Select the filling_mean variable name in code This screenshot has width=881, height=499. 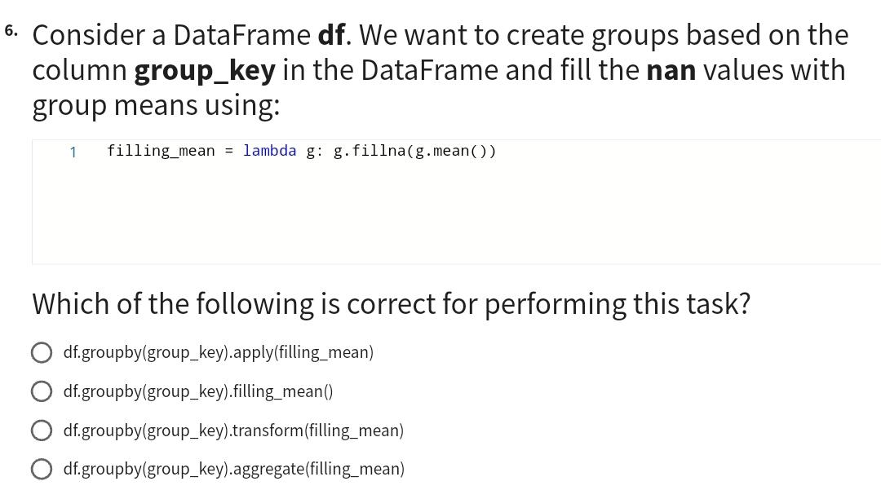click(160, 151)
